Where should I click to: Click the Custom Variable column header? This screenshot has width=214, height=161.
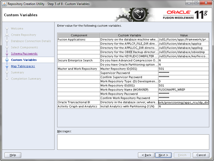click(129, 35)
